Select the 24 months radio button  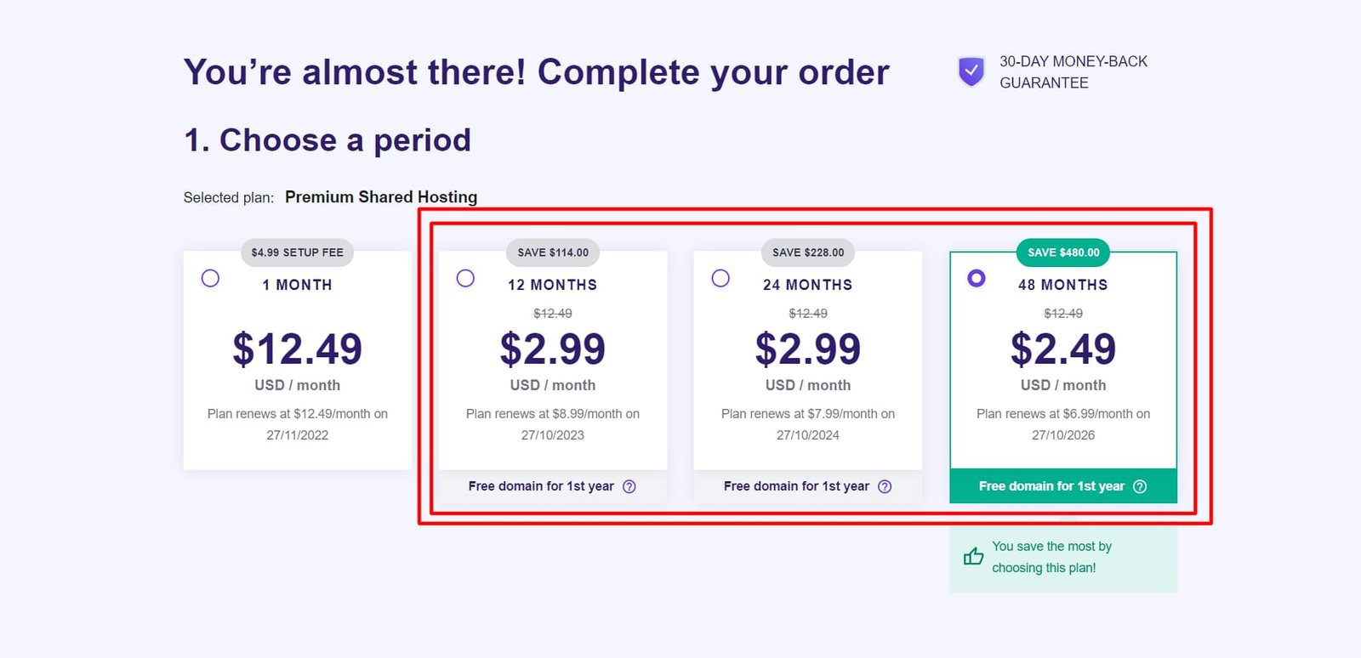tap(720, 278)
